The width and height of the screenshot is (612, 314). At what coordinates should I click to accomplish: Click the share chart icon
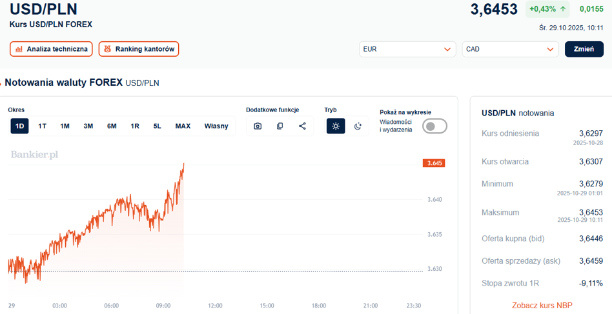(302, 126)
